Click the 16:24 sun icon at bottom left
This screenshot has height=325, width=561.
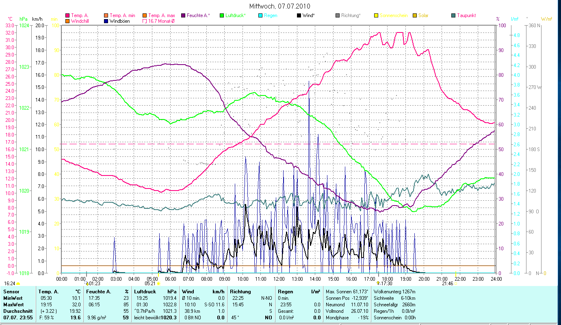click(x=18, y=284)
